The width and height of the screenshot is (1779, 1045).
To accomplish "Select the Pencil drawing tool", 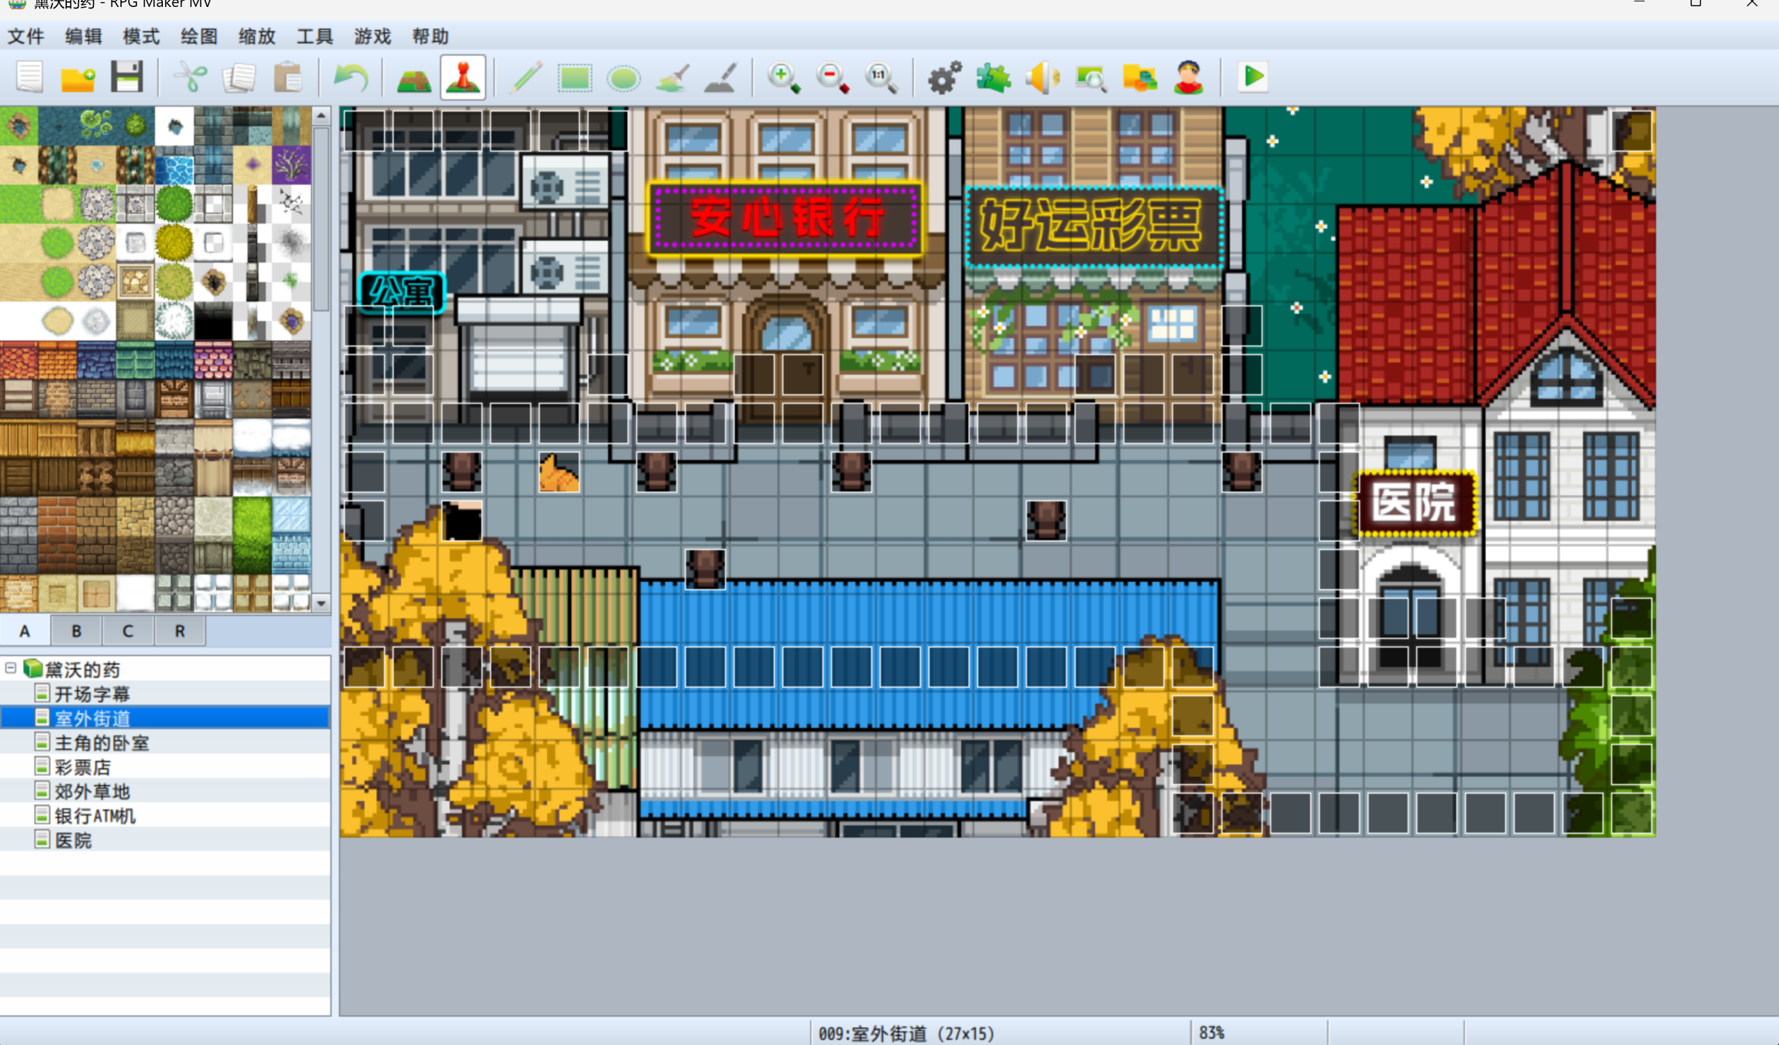I will click(526, 77).
